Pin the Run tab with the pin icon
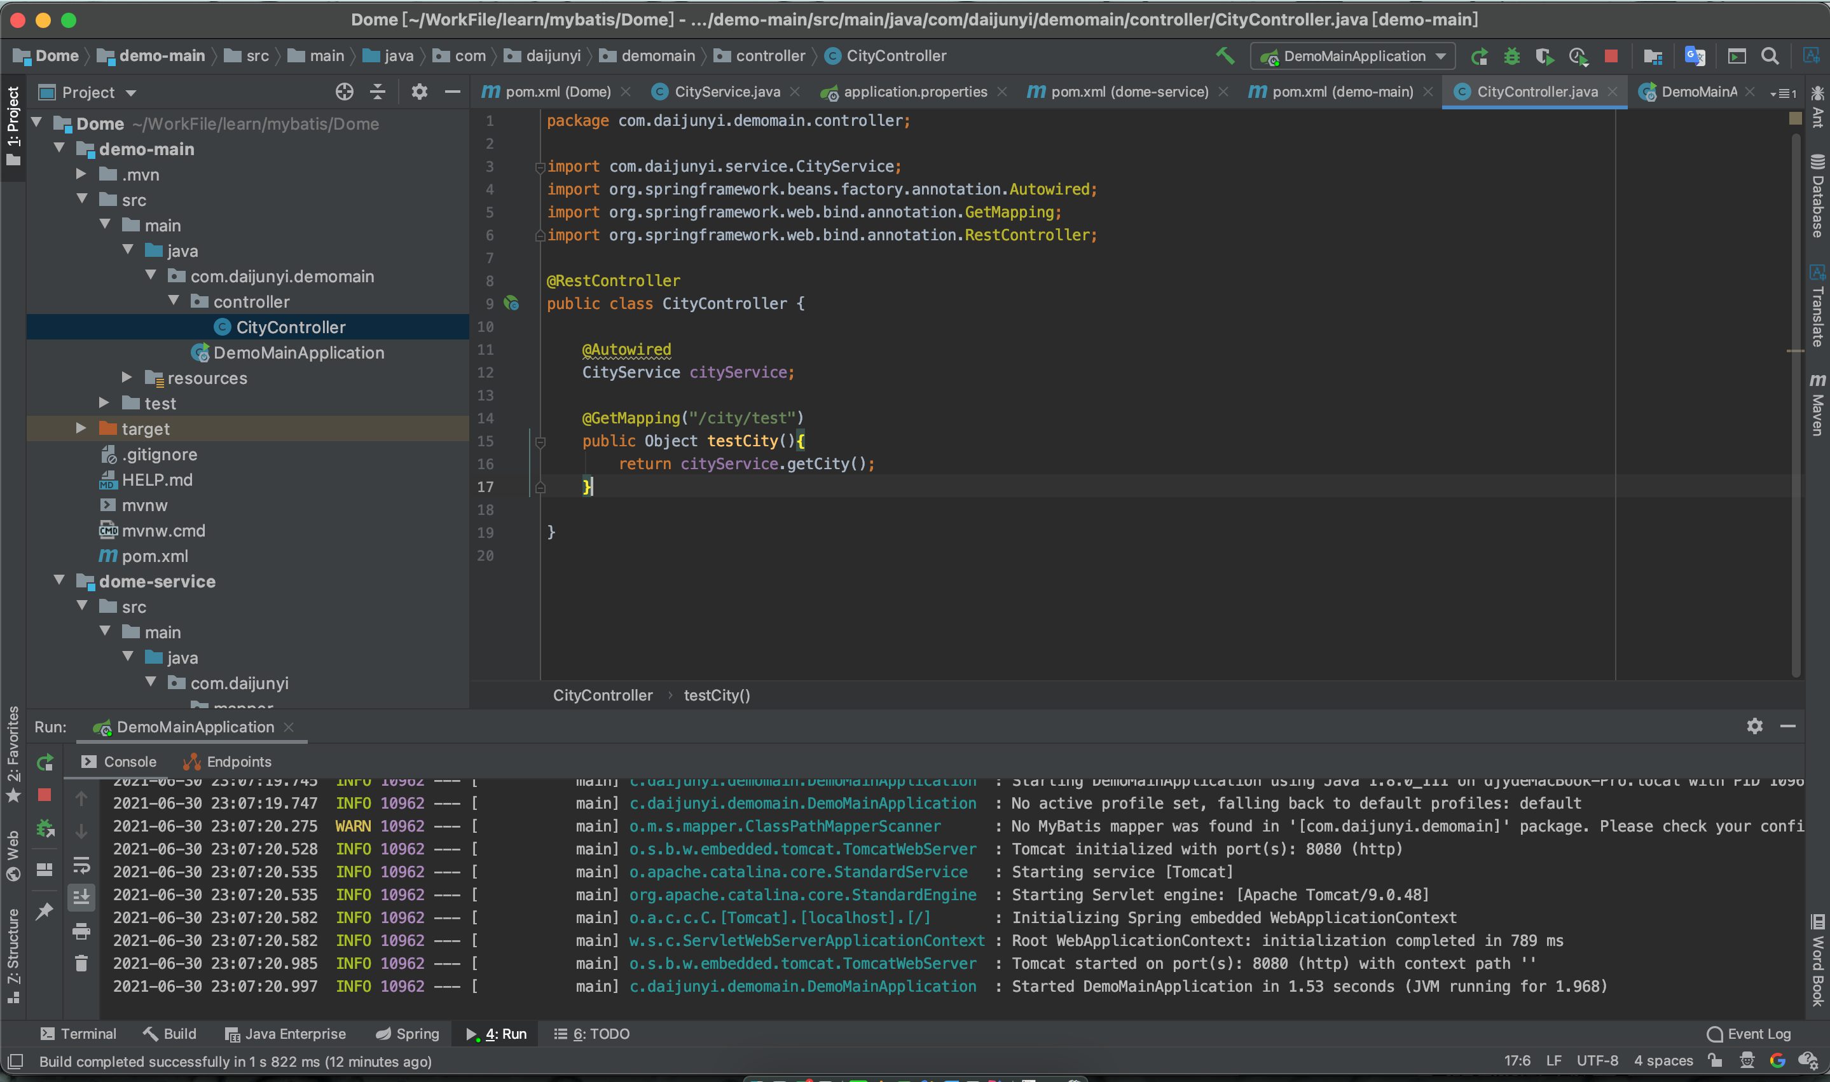Image resolution: width=1830 pixels, height=1082 pixels. coord(45,912)
